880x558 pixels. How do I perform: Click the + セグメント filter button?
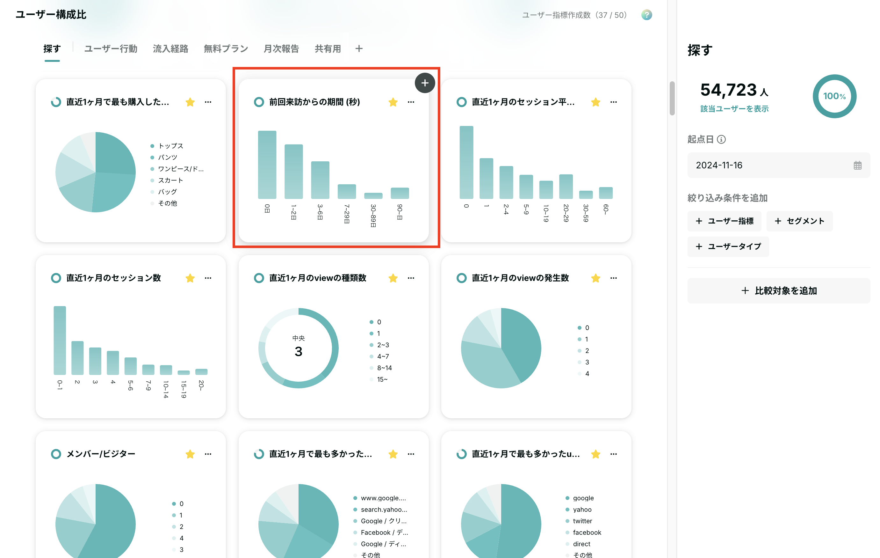point(799,221)
